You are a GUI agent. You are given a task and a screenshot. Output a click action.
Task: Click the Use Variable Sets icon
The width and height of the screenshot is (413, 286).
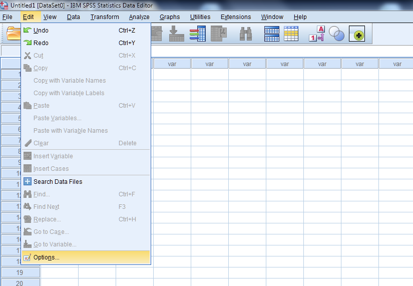coord(337,34)
